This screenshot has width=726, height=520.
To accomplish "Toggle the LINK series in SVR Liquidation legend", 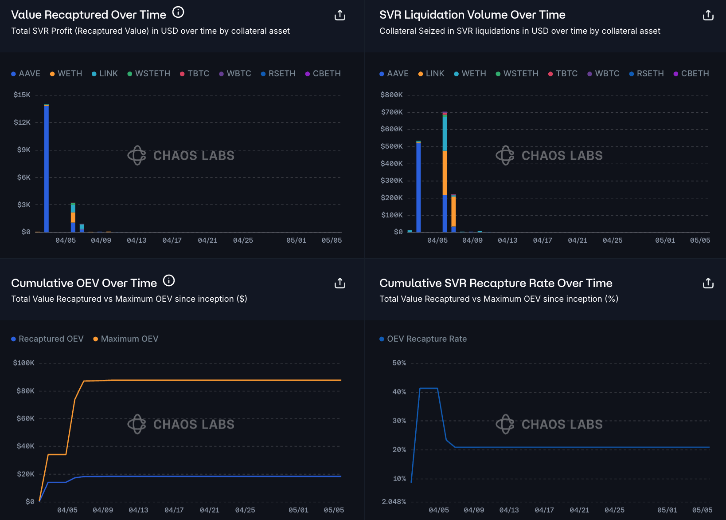I will click(431, 74).
